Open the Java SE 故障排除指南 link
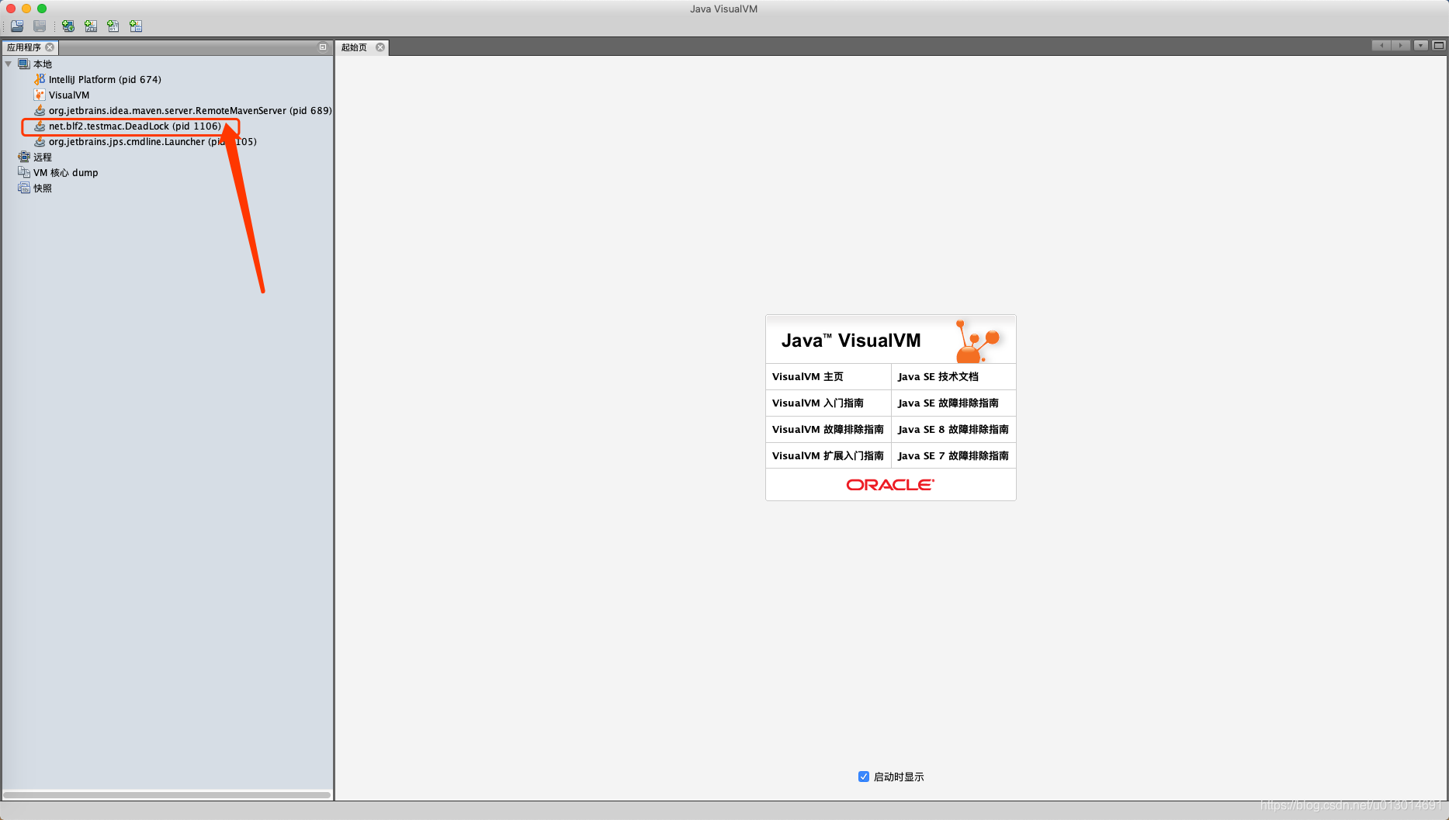1449x820 pixels. click(948, 403)
